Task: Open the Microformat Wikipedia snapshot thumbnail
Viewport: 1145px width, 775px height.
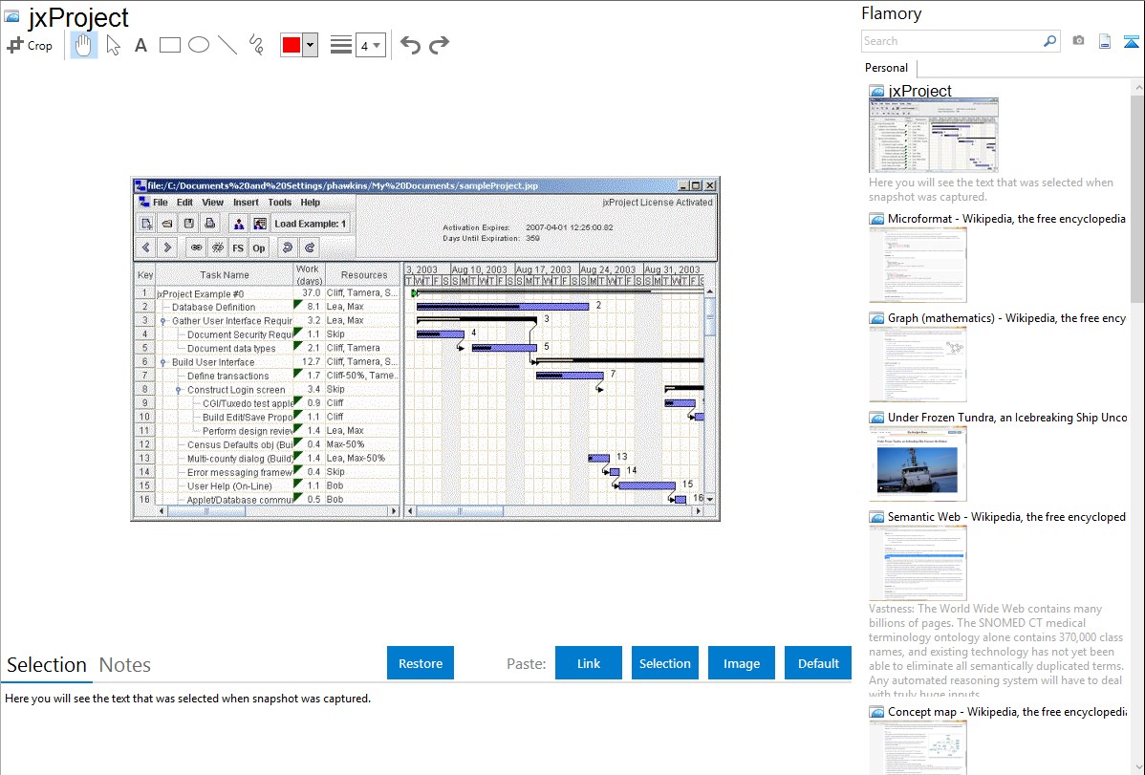Action: [x=918, y=265]
